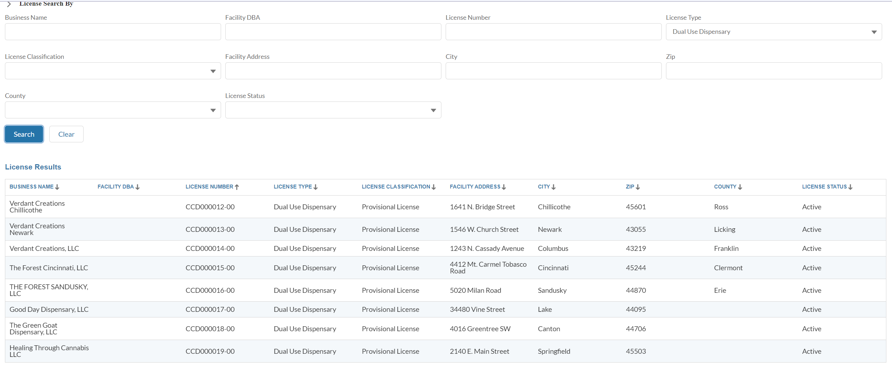
Task: Select address 4412 Mt. Carmel Tobasco Road
Action: click(x=488, y=268)
